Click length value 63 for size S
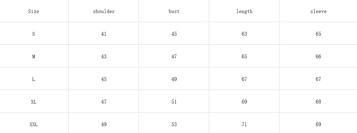This screenshot has width=357, height=133. (244, 34)
